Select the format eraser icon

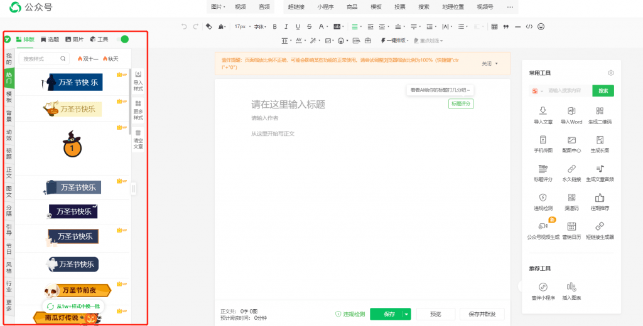[x=208, y=26]
